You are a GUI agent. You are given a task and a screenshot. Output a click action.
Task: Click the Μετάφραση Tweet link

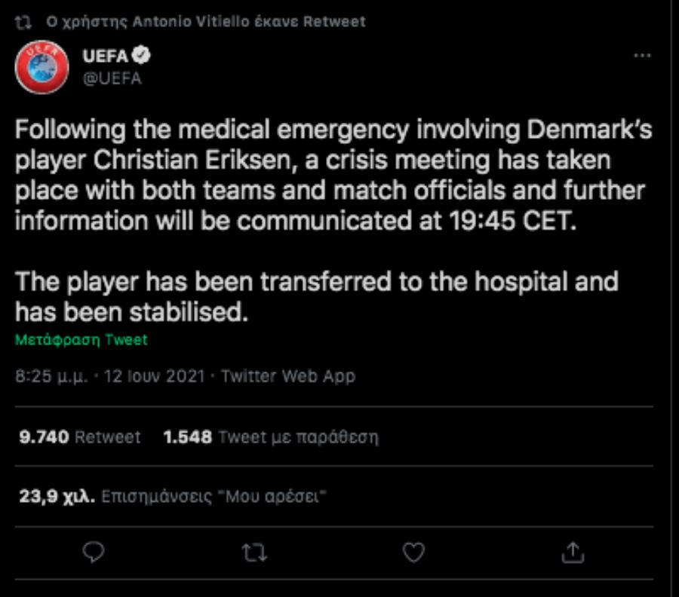click(x=81, y=340)
